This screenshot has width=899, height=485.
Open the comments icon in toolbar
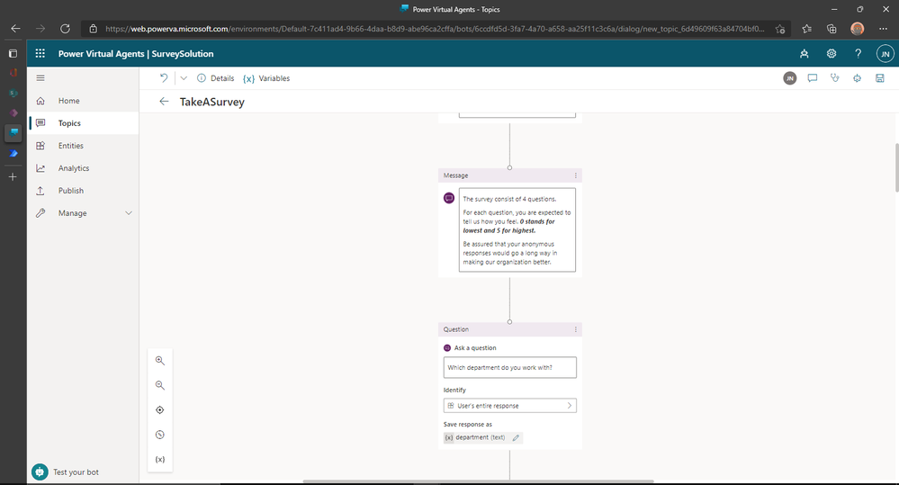pyautogui.click(x=813, y=78)
